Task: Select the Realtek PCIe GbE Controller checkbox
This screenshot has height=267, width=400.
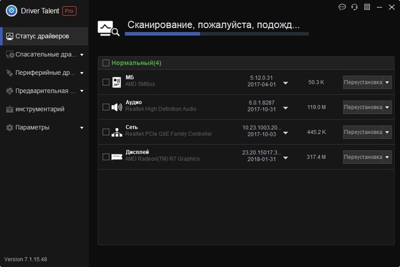Action: point(106,132)
